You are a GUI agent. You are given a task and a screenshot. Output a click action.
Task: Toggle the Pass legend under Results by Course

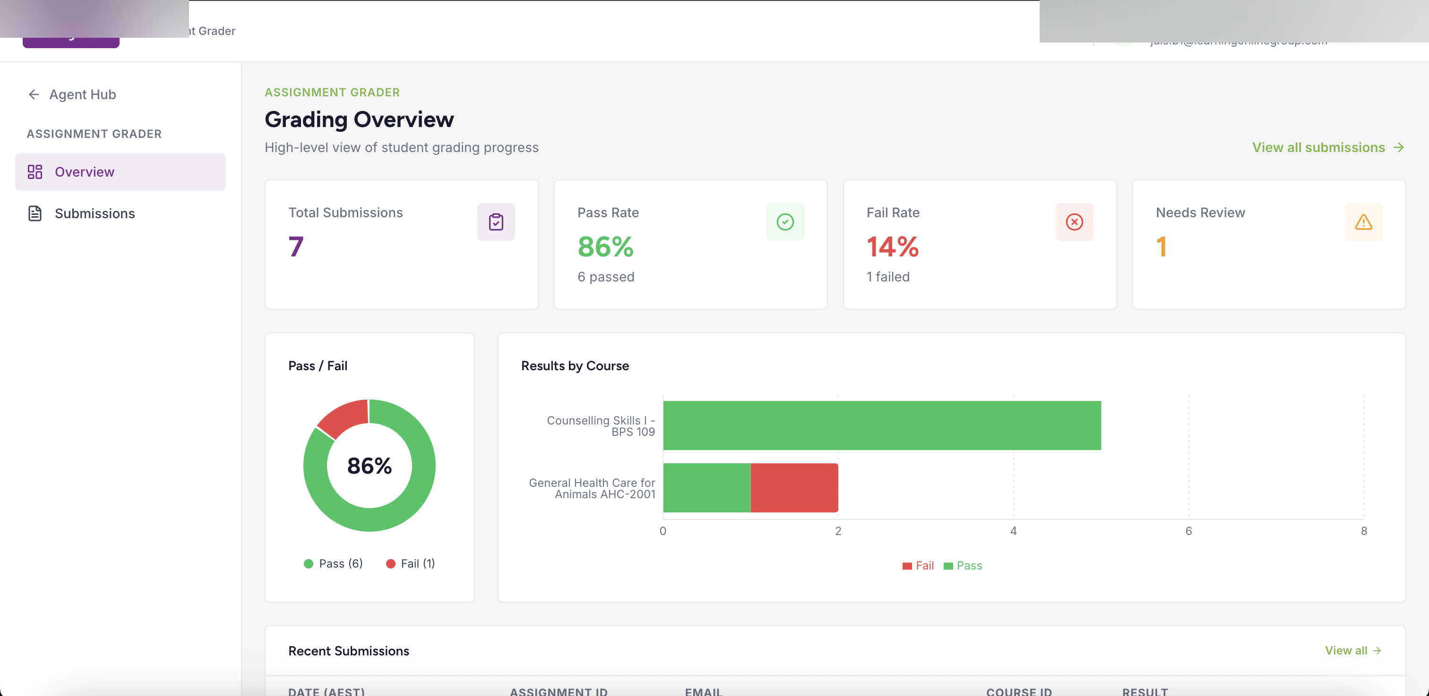pyautogui.click(x=963, y=565)
